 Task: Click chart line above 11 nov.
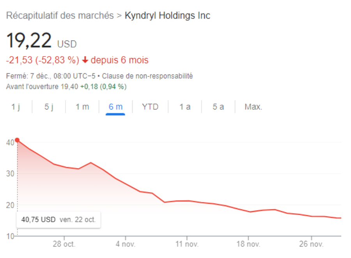pyautogui.click(x=187, y=201)
